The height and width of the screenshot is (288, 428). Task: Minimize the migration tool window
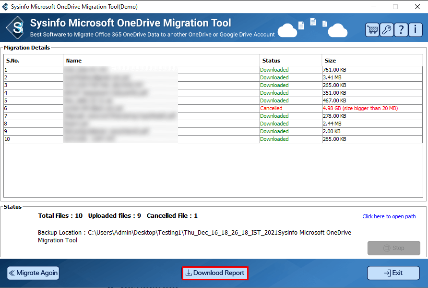click(373, 7)
